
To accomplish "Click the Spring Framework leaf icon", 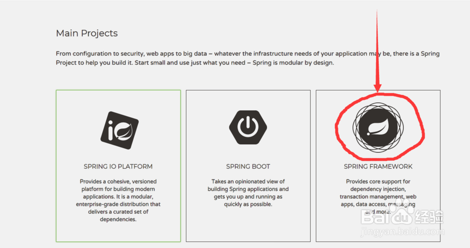I will click(378, 128).
